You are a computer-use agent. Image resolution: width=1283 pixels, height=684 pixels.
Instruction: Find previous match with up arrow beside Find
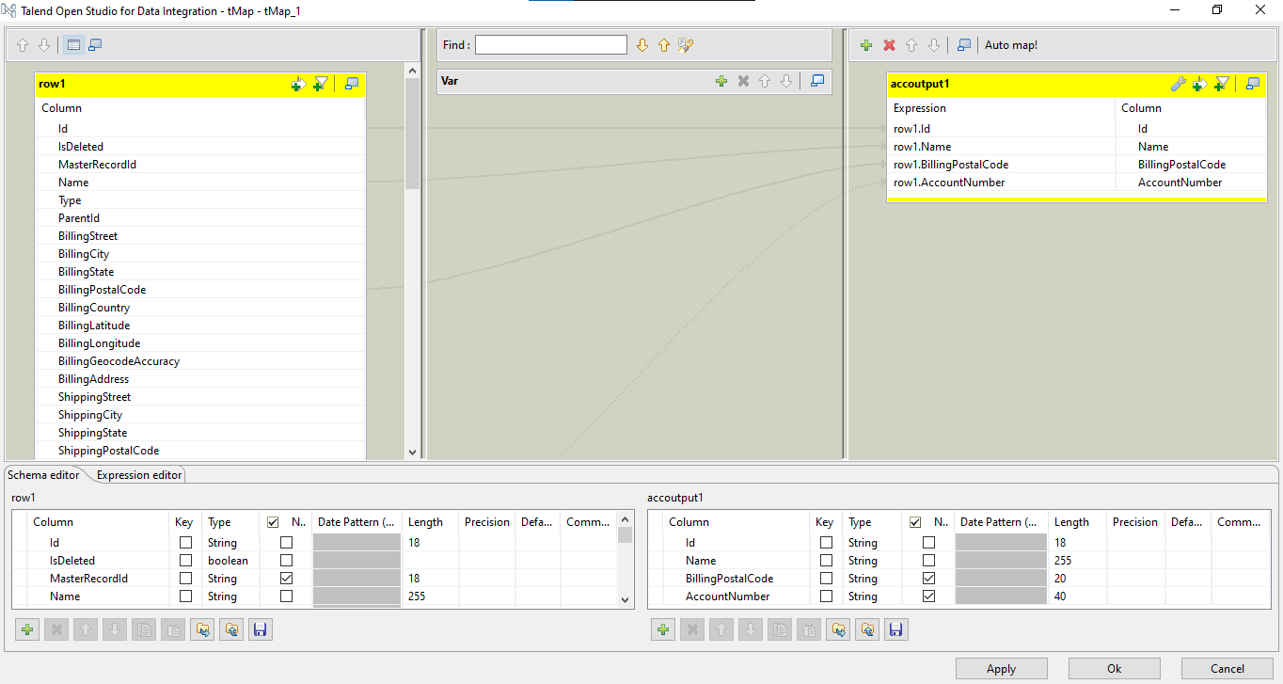pos(663,45)
